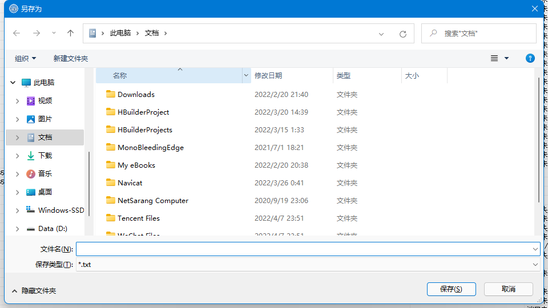Select the 桌面 desktop icon in sidebar

[31, 192]
